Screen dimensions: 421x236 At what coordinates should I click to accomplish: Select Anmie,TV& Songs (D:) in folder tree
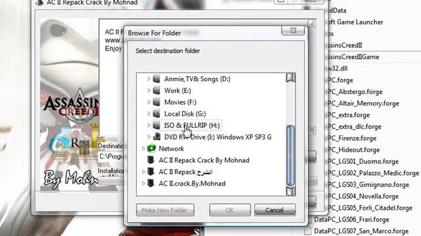click(197, 79)
